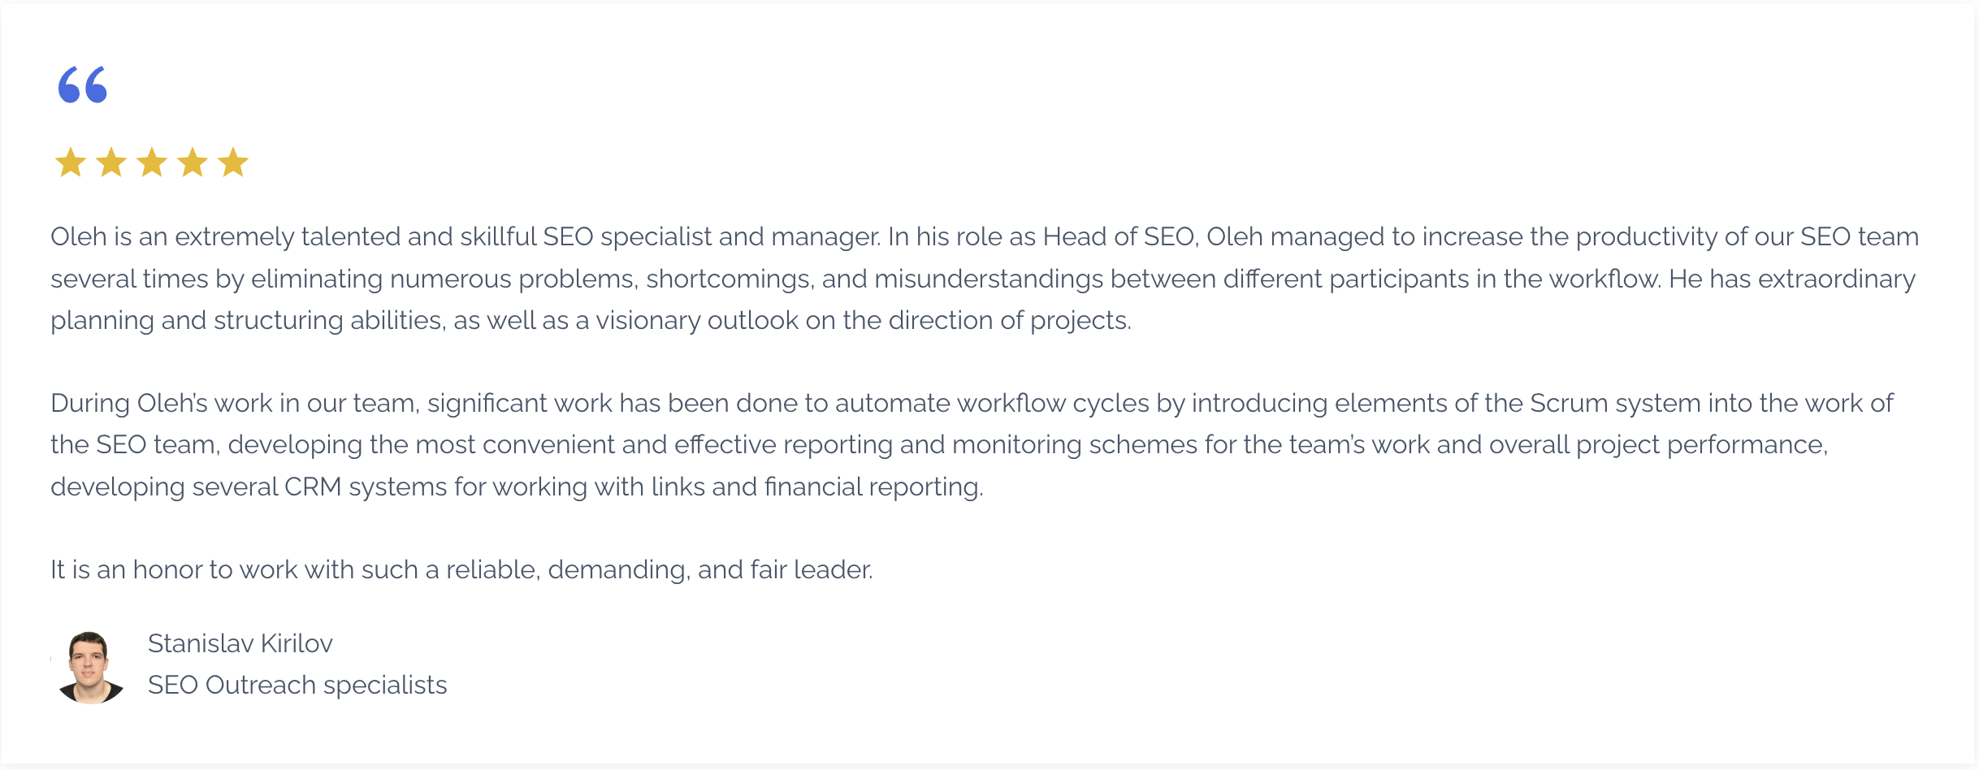1979x770 pixels.
Task: Open Stanislav Kirilov's profile photo
Action: [90, 667]
